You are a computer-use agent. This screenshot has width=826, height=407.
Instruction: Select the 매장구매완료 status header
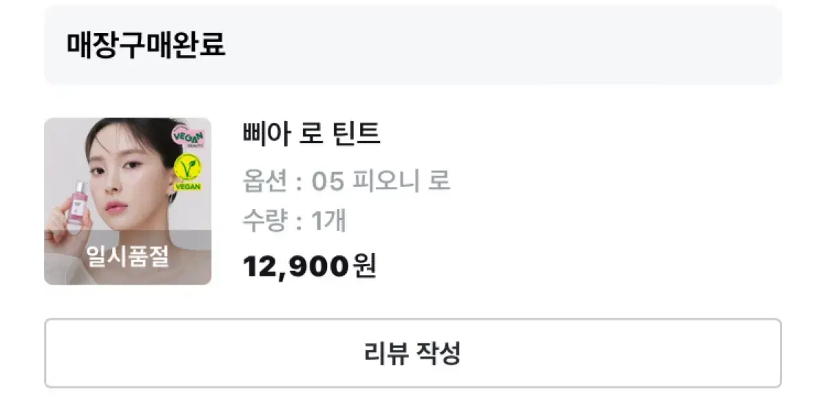coord(146,45)
